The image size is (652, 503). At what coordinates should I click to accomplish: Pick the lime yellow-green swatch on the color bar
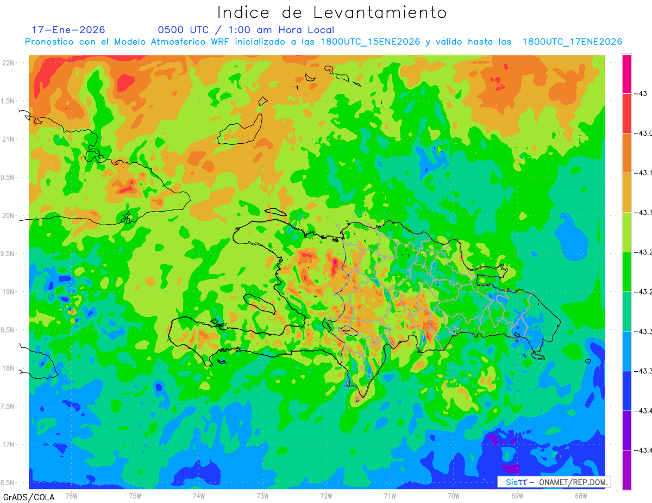click(626, 232)
